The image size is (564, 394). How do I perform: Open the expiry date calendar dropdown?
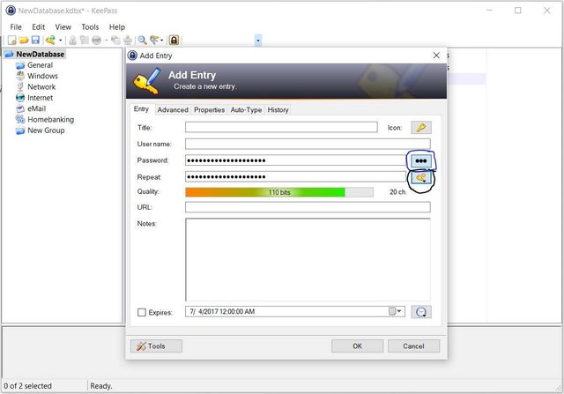[x=396, y=311]
